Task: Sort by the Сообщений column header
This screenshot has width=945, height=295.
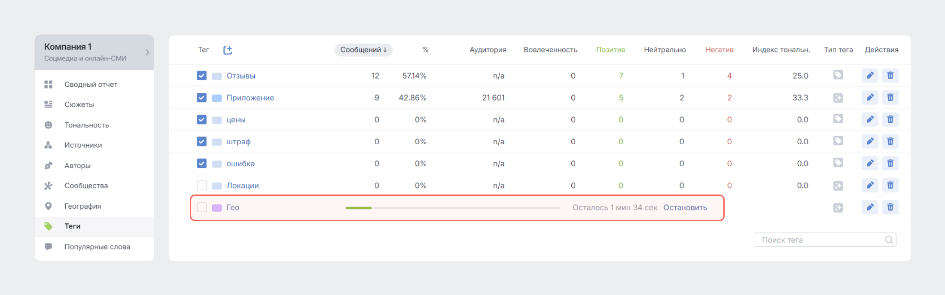Action: click(363, 50)
